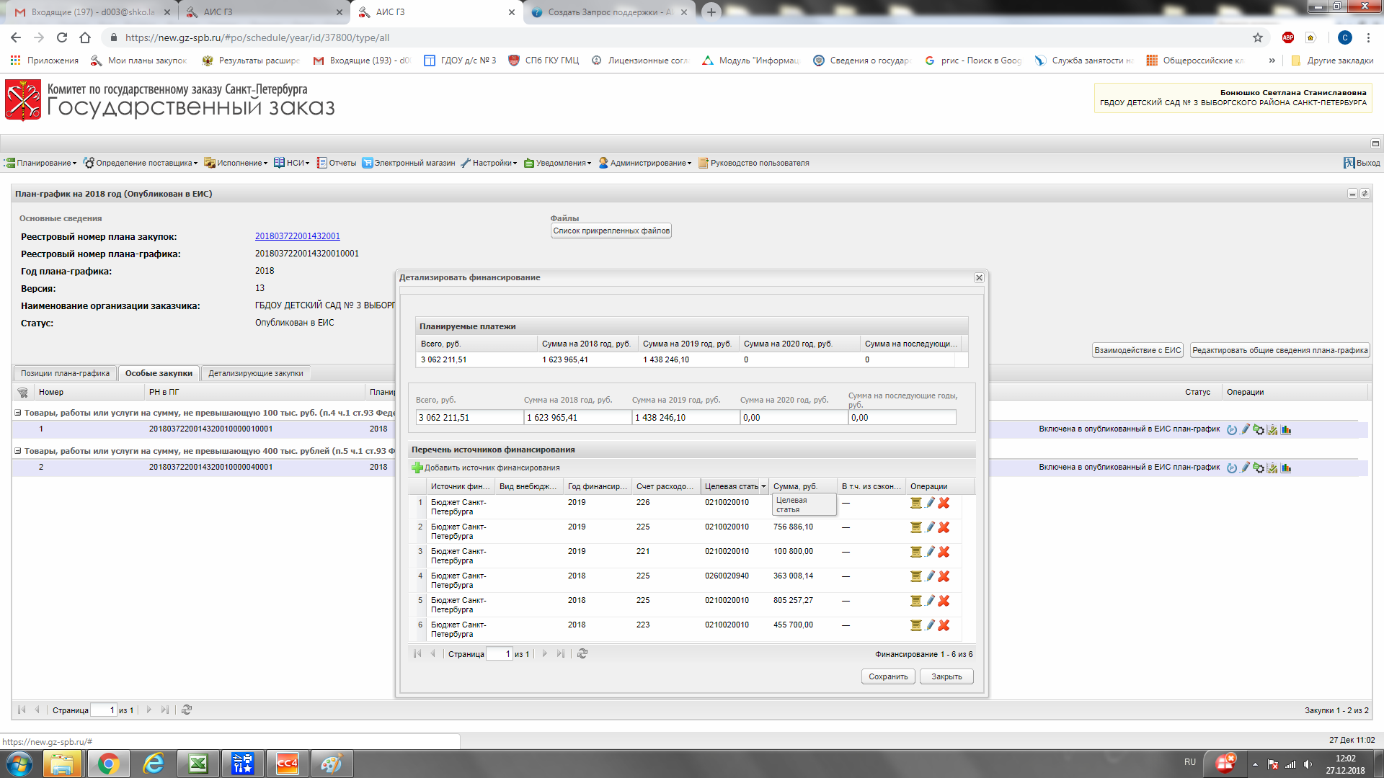Click gear settings icon for purchase row 1

click(x=1259, y=429)
